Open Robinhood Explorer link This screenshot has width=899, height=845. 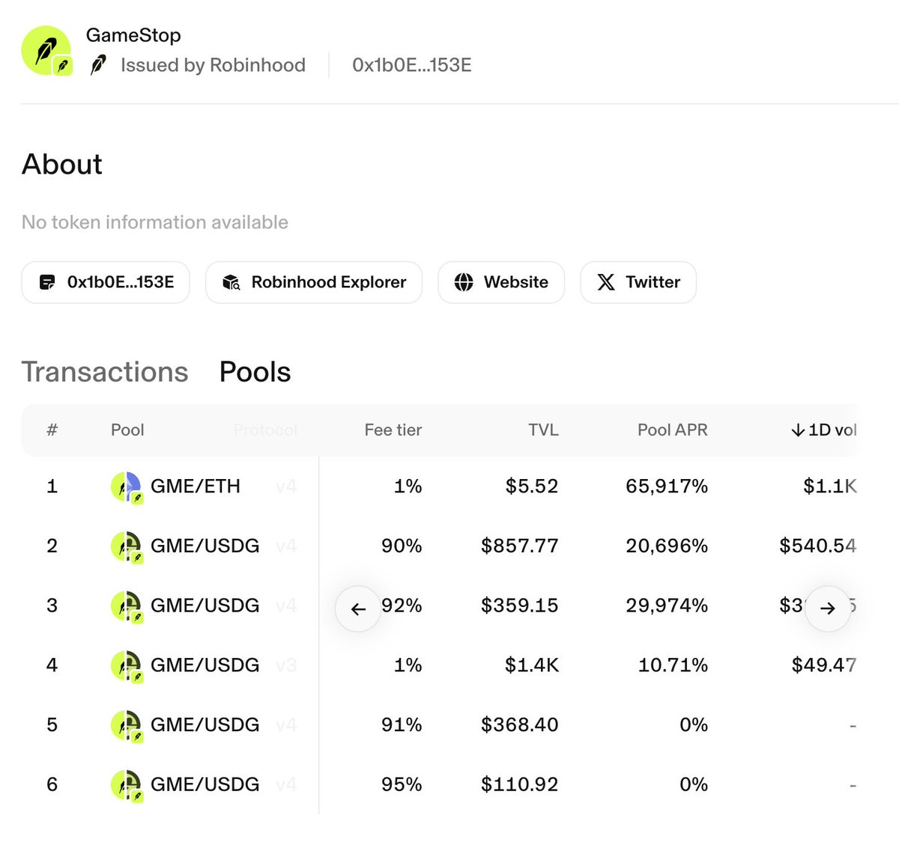click(314, 282)
